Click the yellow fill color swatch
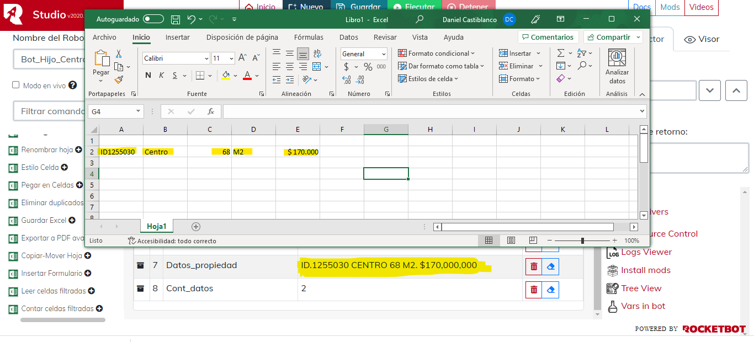754x342 pixels. click(225, 76)
